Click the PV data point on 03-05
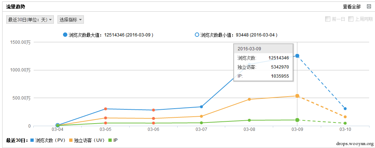 (x=105, y=109)
